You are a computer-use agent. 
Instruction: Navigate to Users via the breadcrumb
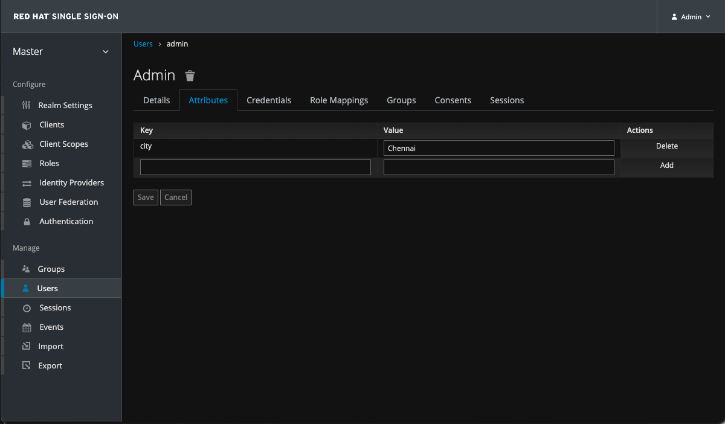[x=143, y=43]
